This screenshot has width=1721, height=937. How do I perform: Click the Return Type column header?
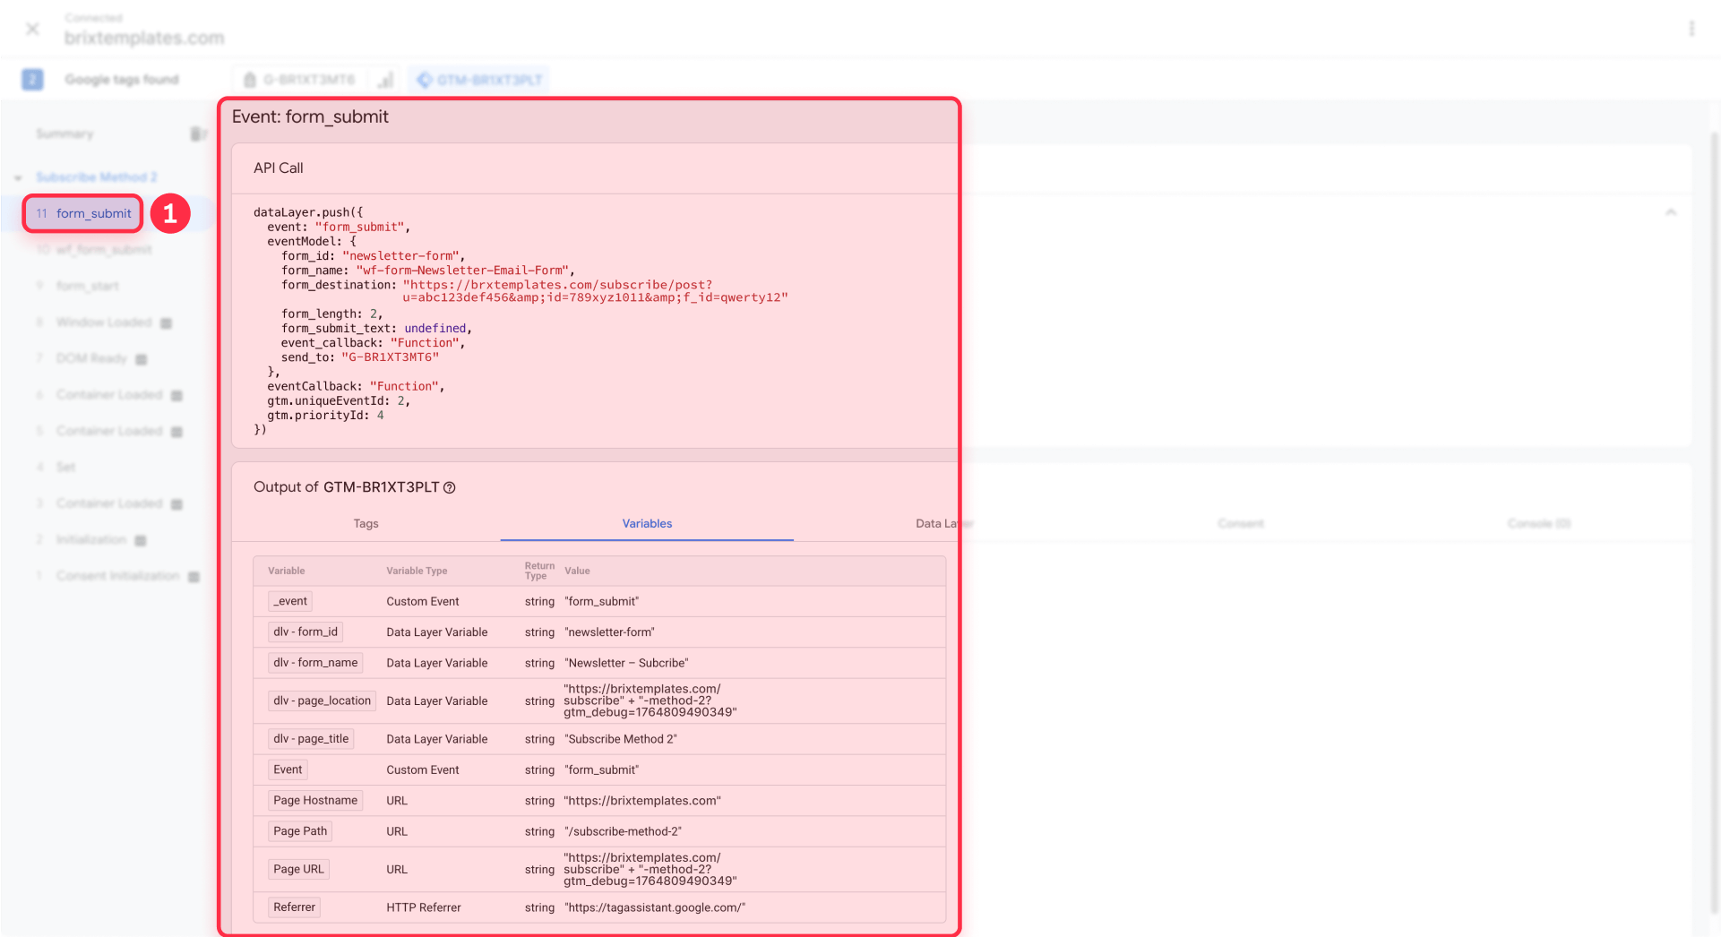pyautogui.click(x=539, y=571)
